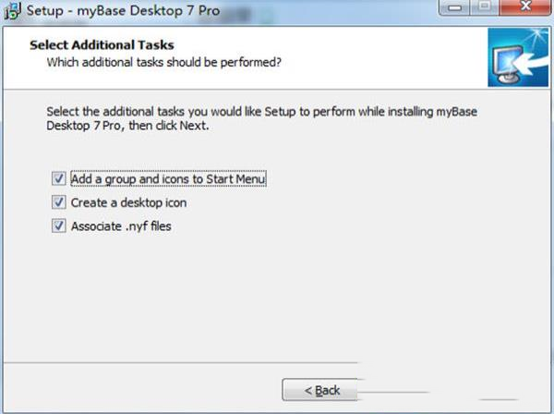The height and width of the screenshot is (414, 554).
Task: Click the "Add a group and icons to Start Menu" label
Action: (x=169, y=177)
